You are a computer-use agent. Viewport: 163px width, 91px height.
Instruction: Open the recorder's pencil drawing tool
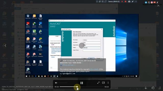click(x=132, y=2)
